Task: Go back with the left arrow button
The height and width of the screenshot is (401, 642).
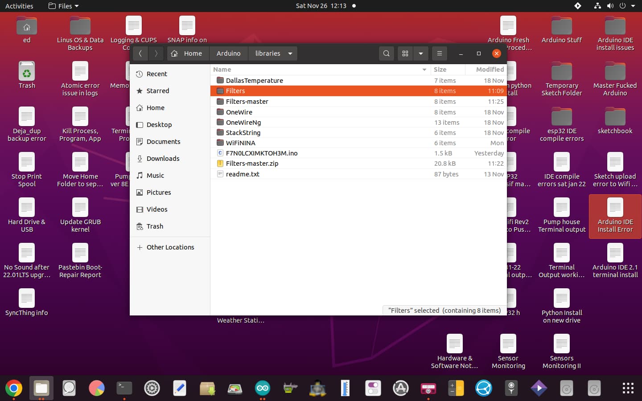Action: 140,53
